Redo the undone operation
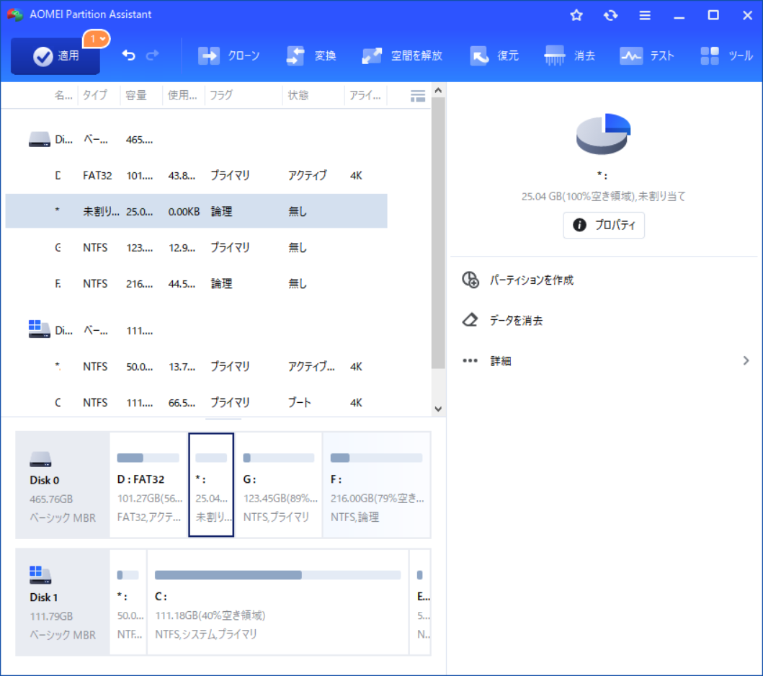This screenshot has width=763, height=676. click(x=152, y=55)
